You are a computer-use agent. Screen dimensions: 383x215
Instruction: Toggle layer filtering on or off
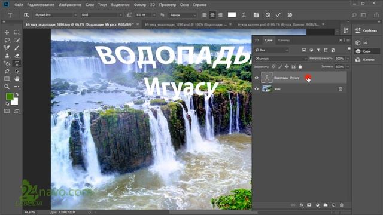click(x=349, y=49)
